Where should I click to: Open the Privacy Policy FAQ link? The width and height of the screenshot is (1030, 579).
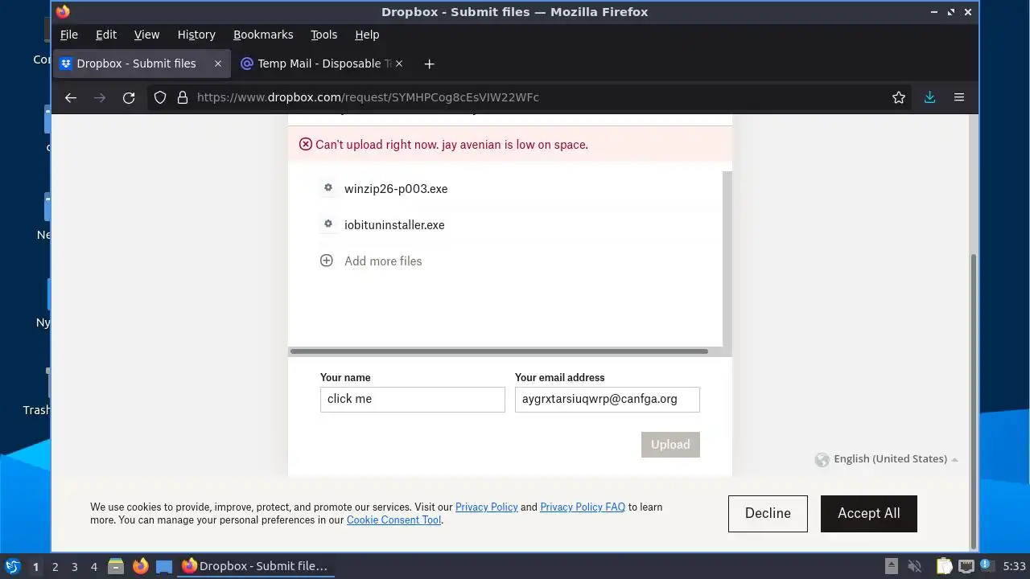(x=583, y=507)
